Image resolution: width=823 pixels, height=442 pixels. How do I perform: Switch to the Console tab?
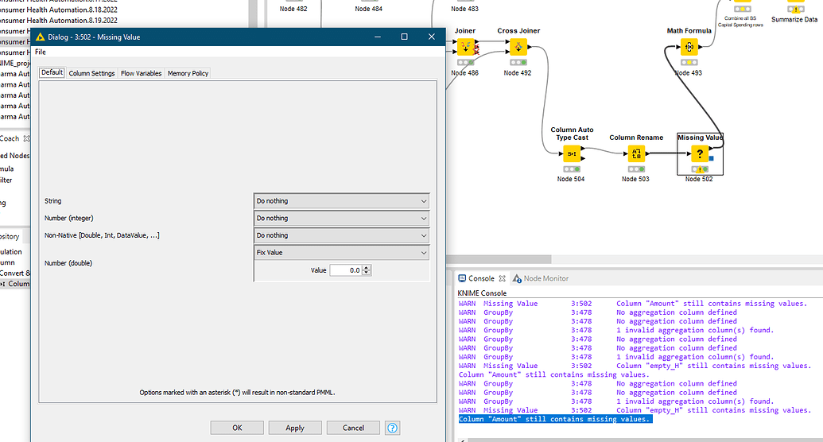[x=481, y=278]
